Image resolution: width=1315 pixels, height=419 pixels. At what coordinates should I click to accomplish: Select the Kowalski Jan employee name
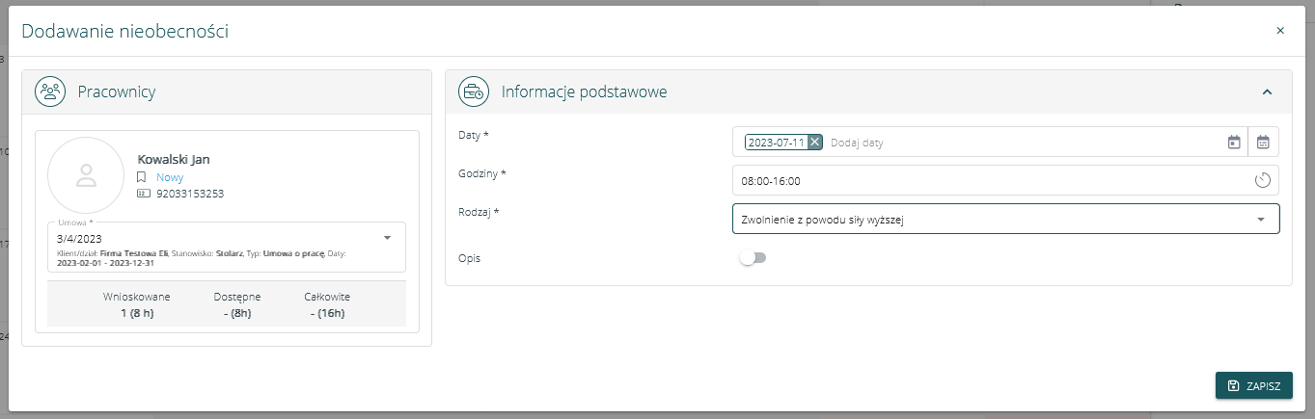(x=174, y=160)
